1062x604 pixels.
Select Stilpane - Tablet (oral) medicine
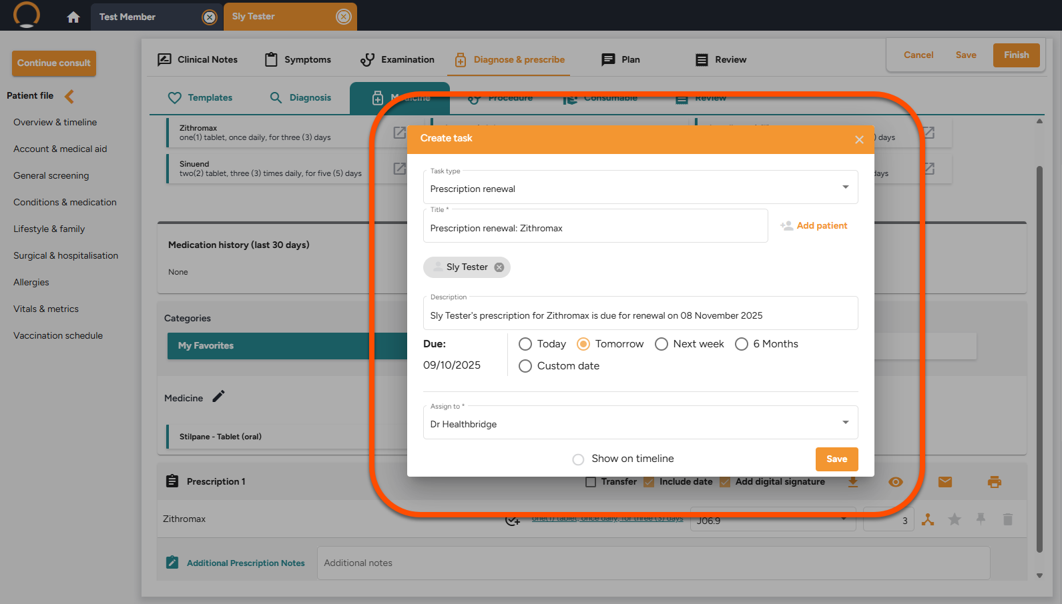pyautogui.click(x=287, y=437)
